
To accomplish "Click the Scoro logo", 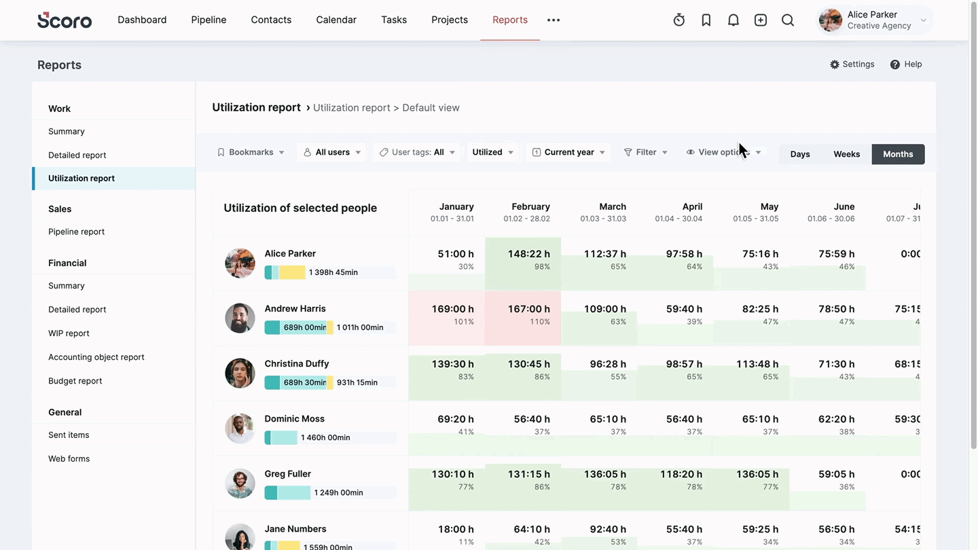I will 65,20.
